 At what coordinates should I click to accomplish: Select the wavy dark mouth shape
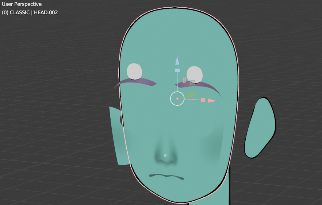(166, 177)
